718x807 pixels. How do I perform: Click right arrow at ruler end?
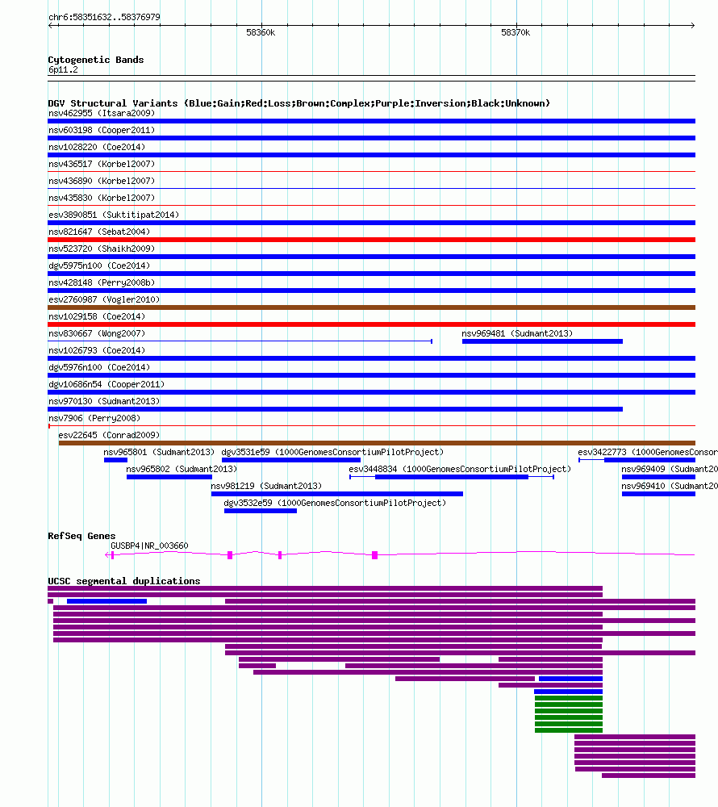[x=693, y=25]
